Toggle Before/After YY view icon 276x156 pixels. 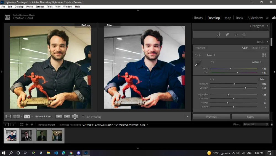pos(27,117)
